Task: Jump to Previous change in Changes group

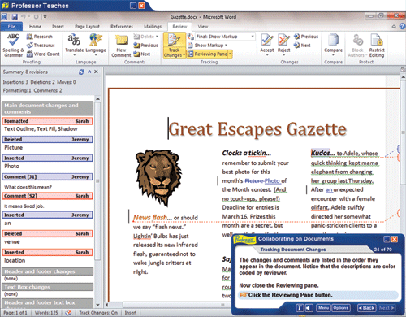Action: pos(306,37)
